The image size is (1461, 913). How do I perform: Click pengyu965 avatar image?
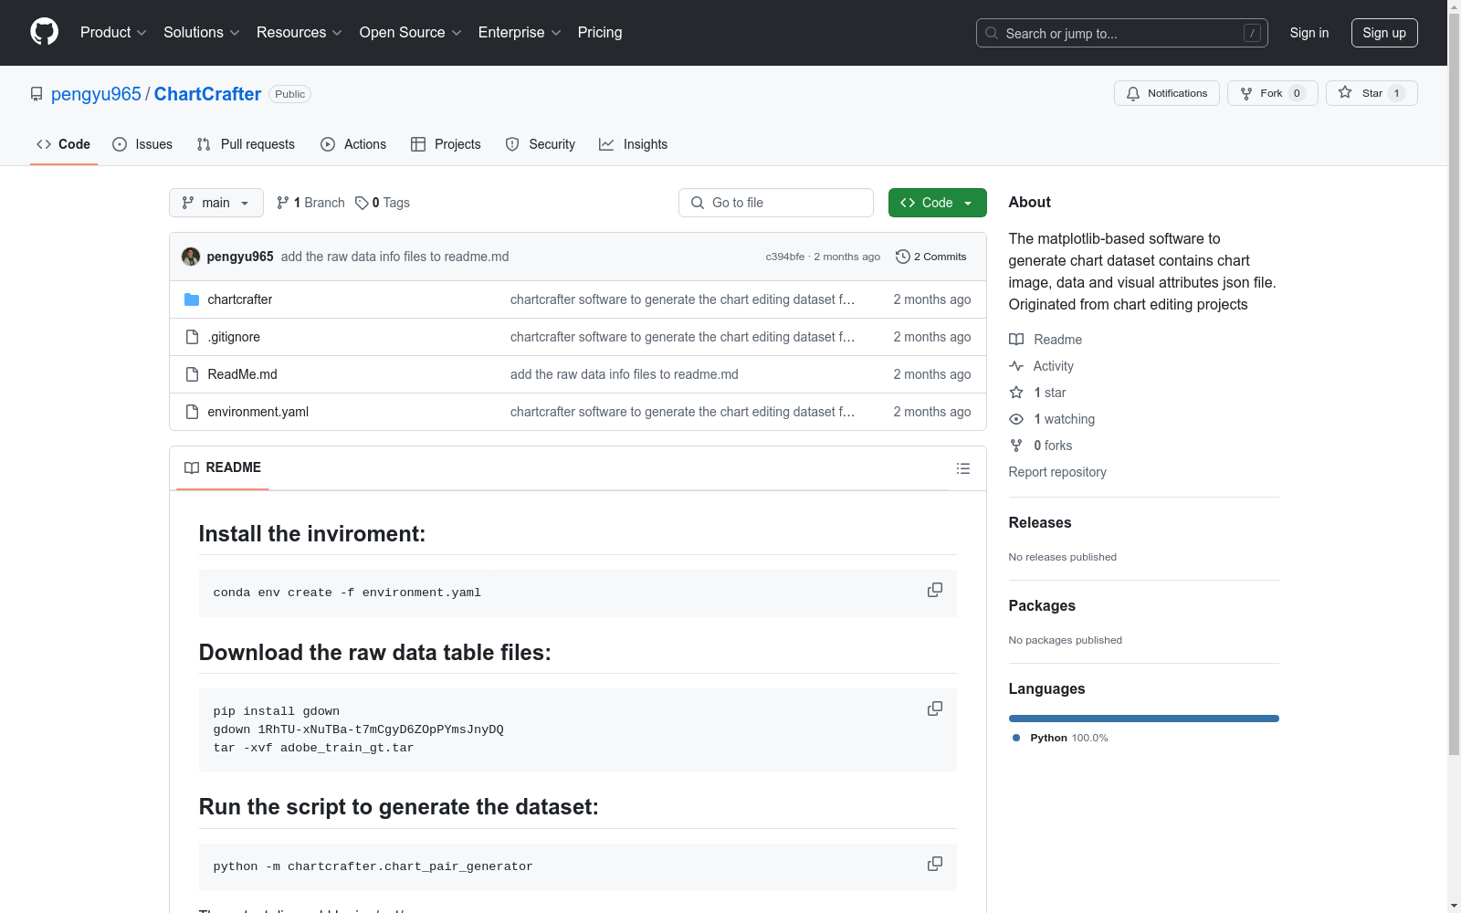(191, 257)
